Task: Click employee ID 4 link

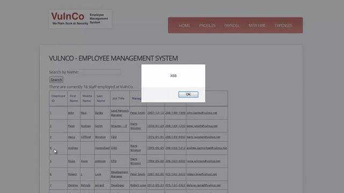Action: [x=51, y=148]
